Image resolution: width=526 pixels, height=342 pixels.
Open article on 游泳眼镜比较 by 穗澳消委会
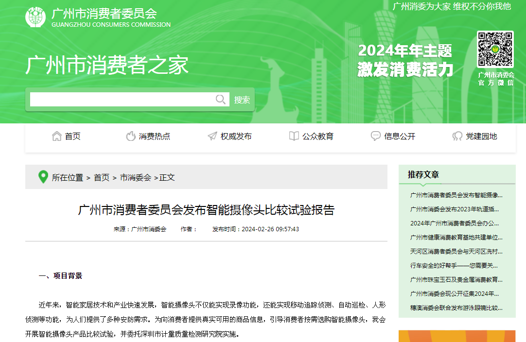pyautogui.click(x=456, y=308)
